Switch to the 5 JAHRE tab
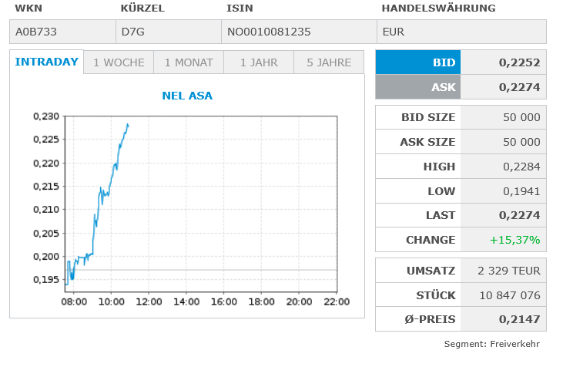563x384 pixels. 329,62
